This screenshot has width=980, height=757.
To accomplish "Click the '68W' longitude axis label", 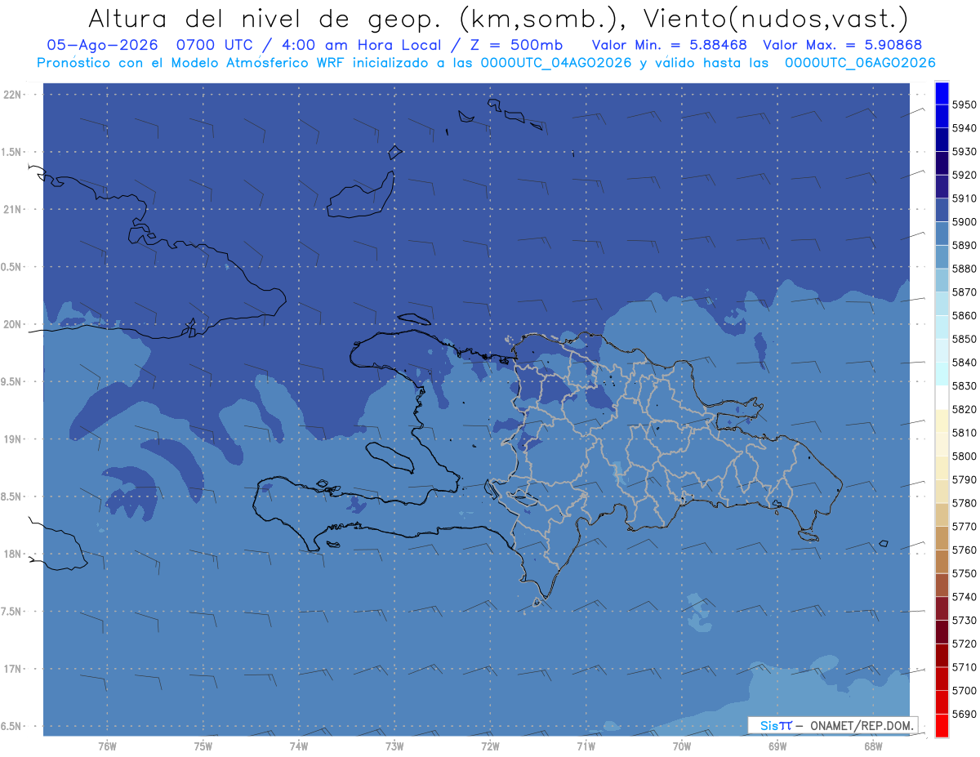I will click(x=873, y=746).
